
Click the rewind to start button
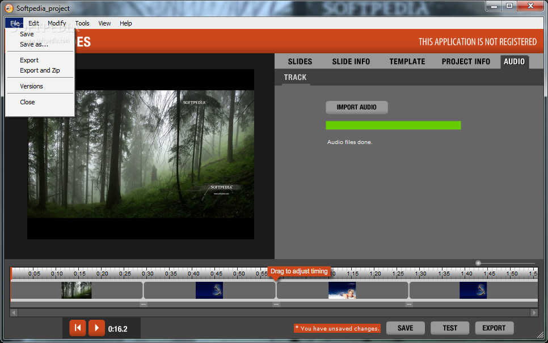click(78, 328)
